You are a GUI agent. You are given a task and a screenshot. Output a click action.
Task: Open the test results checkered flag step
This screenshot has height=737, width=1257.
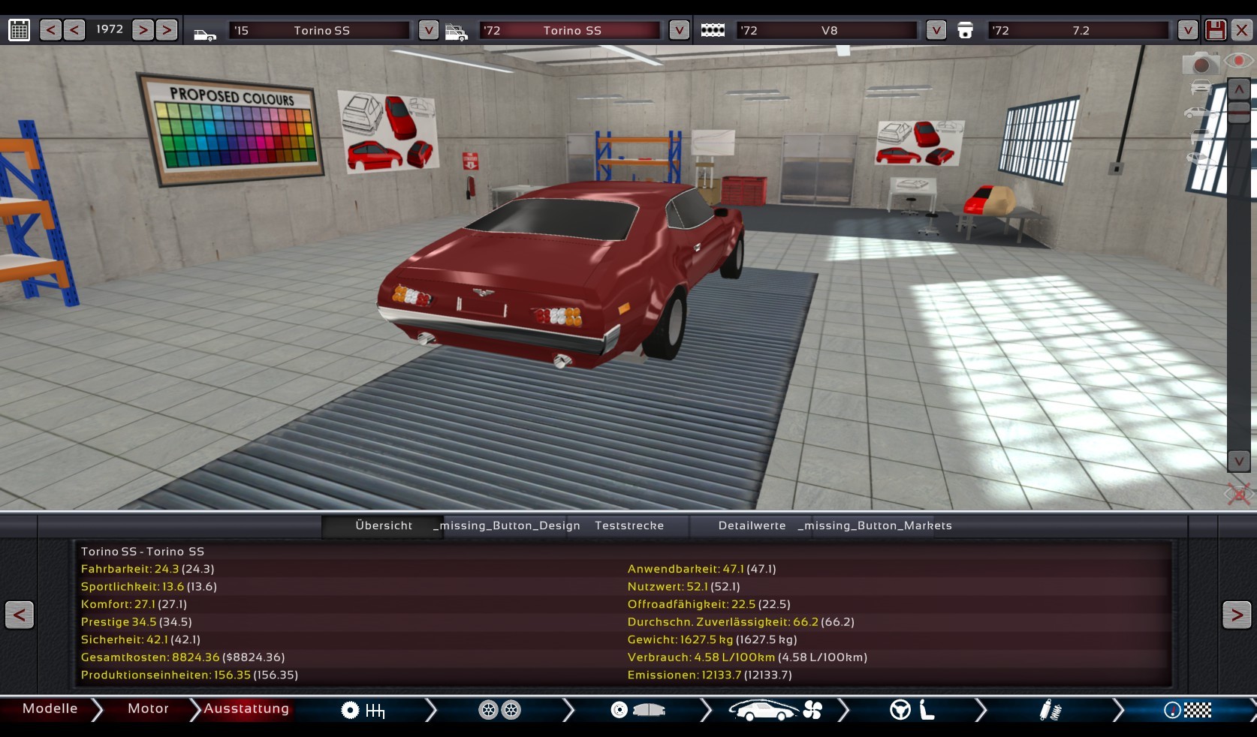point(1187,710)
